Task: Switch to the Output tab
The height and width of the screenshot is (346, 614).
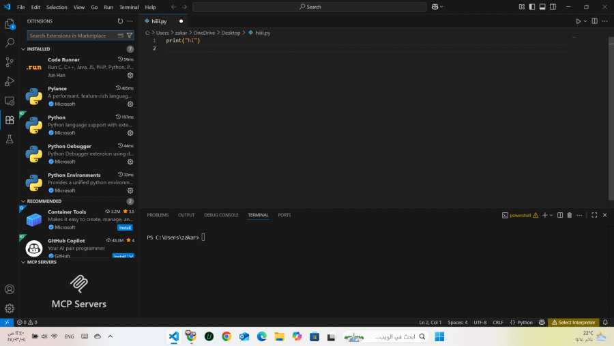Action: (x=186, y=215)
